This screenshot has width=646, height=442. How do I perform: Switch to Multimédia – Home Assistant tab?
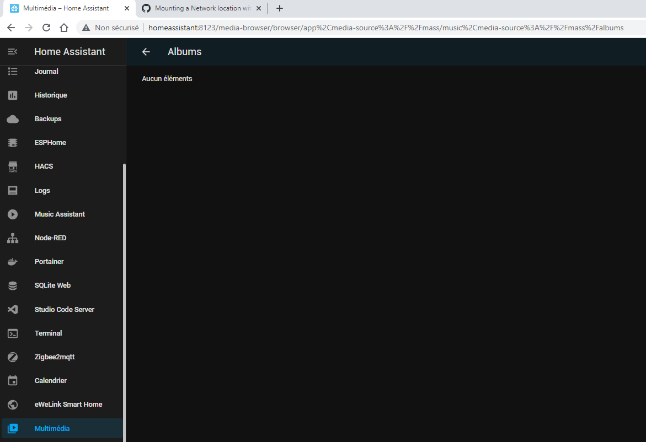(x=68, y=8)
